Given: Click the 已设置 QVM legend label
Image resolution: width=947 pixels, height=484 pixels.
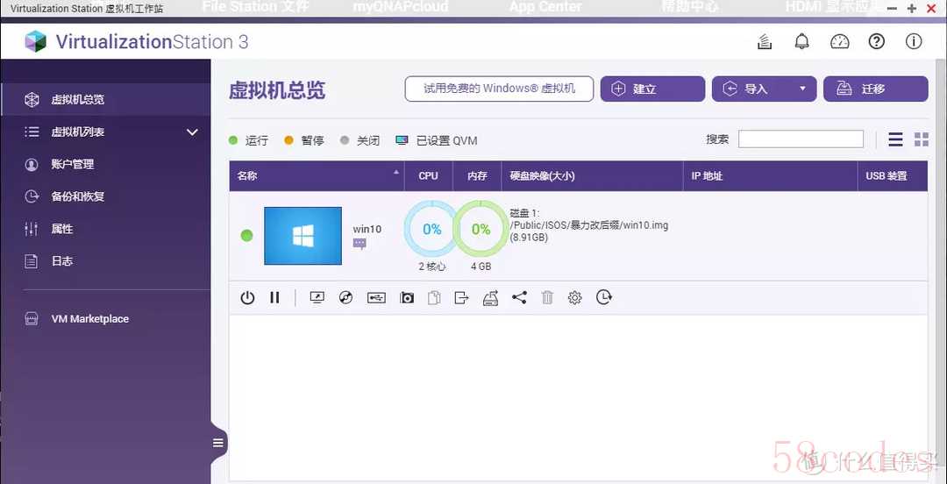Looking at the screenshot, I should point(447,140).
